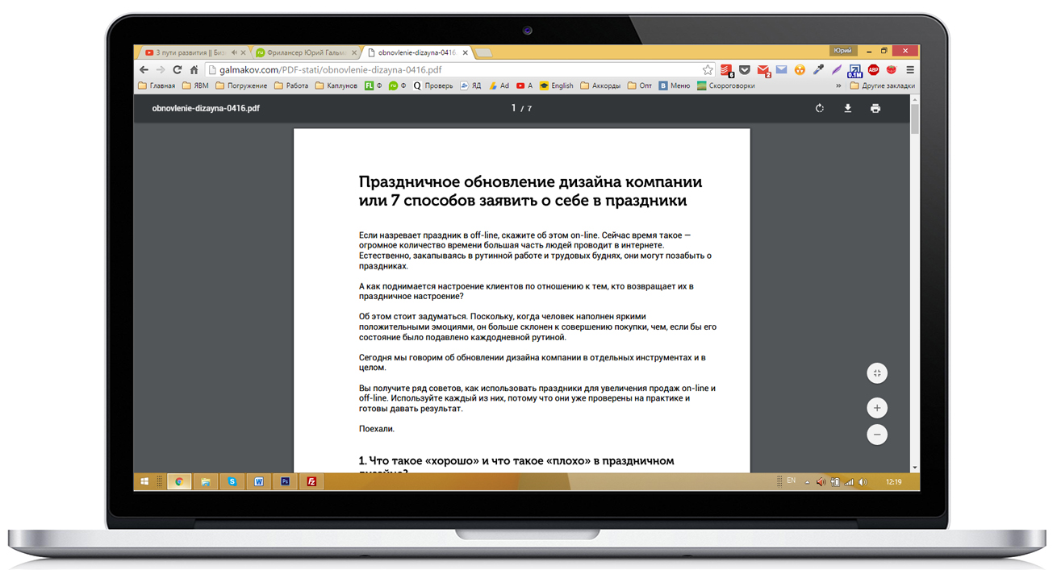1057x570 pixels.
Task: Rotate the PDF clockwise
Action: click(x=819, y=108)
